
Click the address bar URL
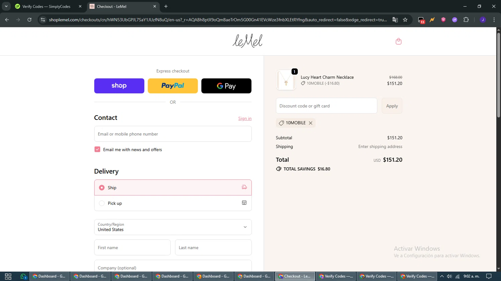tap(218, 20)
